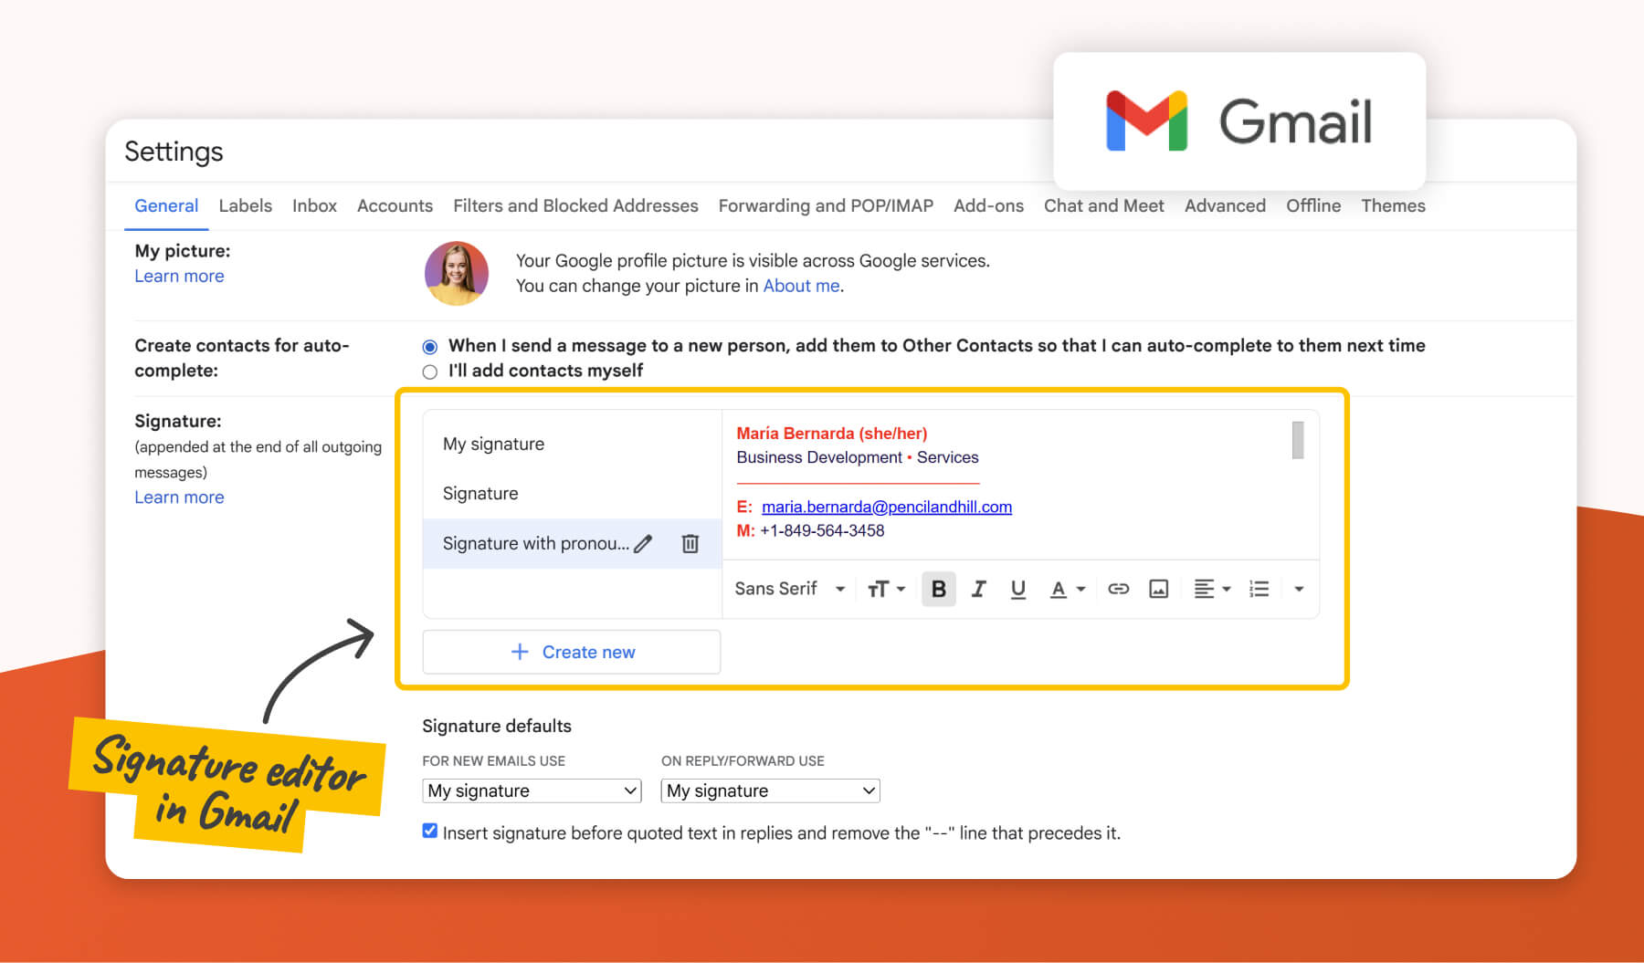Screen dimensions: 1644x963
Task: Click 'Business Development • Services' line
Action: tap(857, 457)
